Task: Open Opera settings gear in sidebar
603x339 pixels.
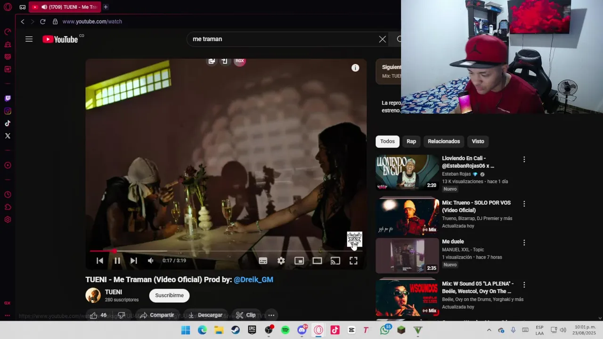Action: (8, 219)
